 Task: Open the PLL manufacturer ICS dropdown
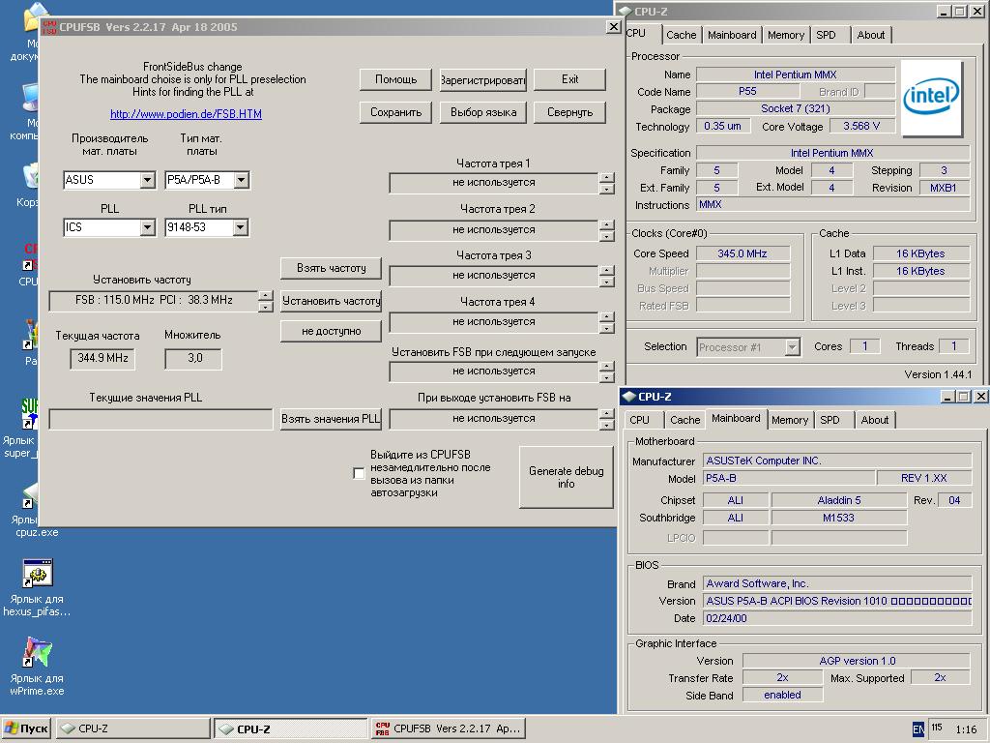click(x=148, y=227)
